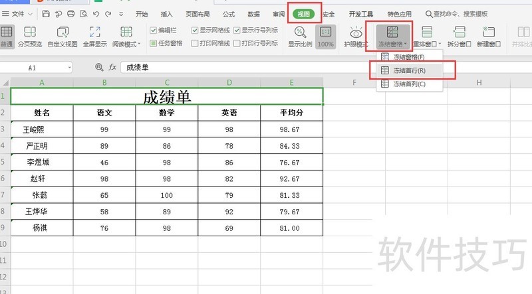Click the 新建窗口 new window icon
Screen dimensions: 532x294
coord(489,37)
